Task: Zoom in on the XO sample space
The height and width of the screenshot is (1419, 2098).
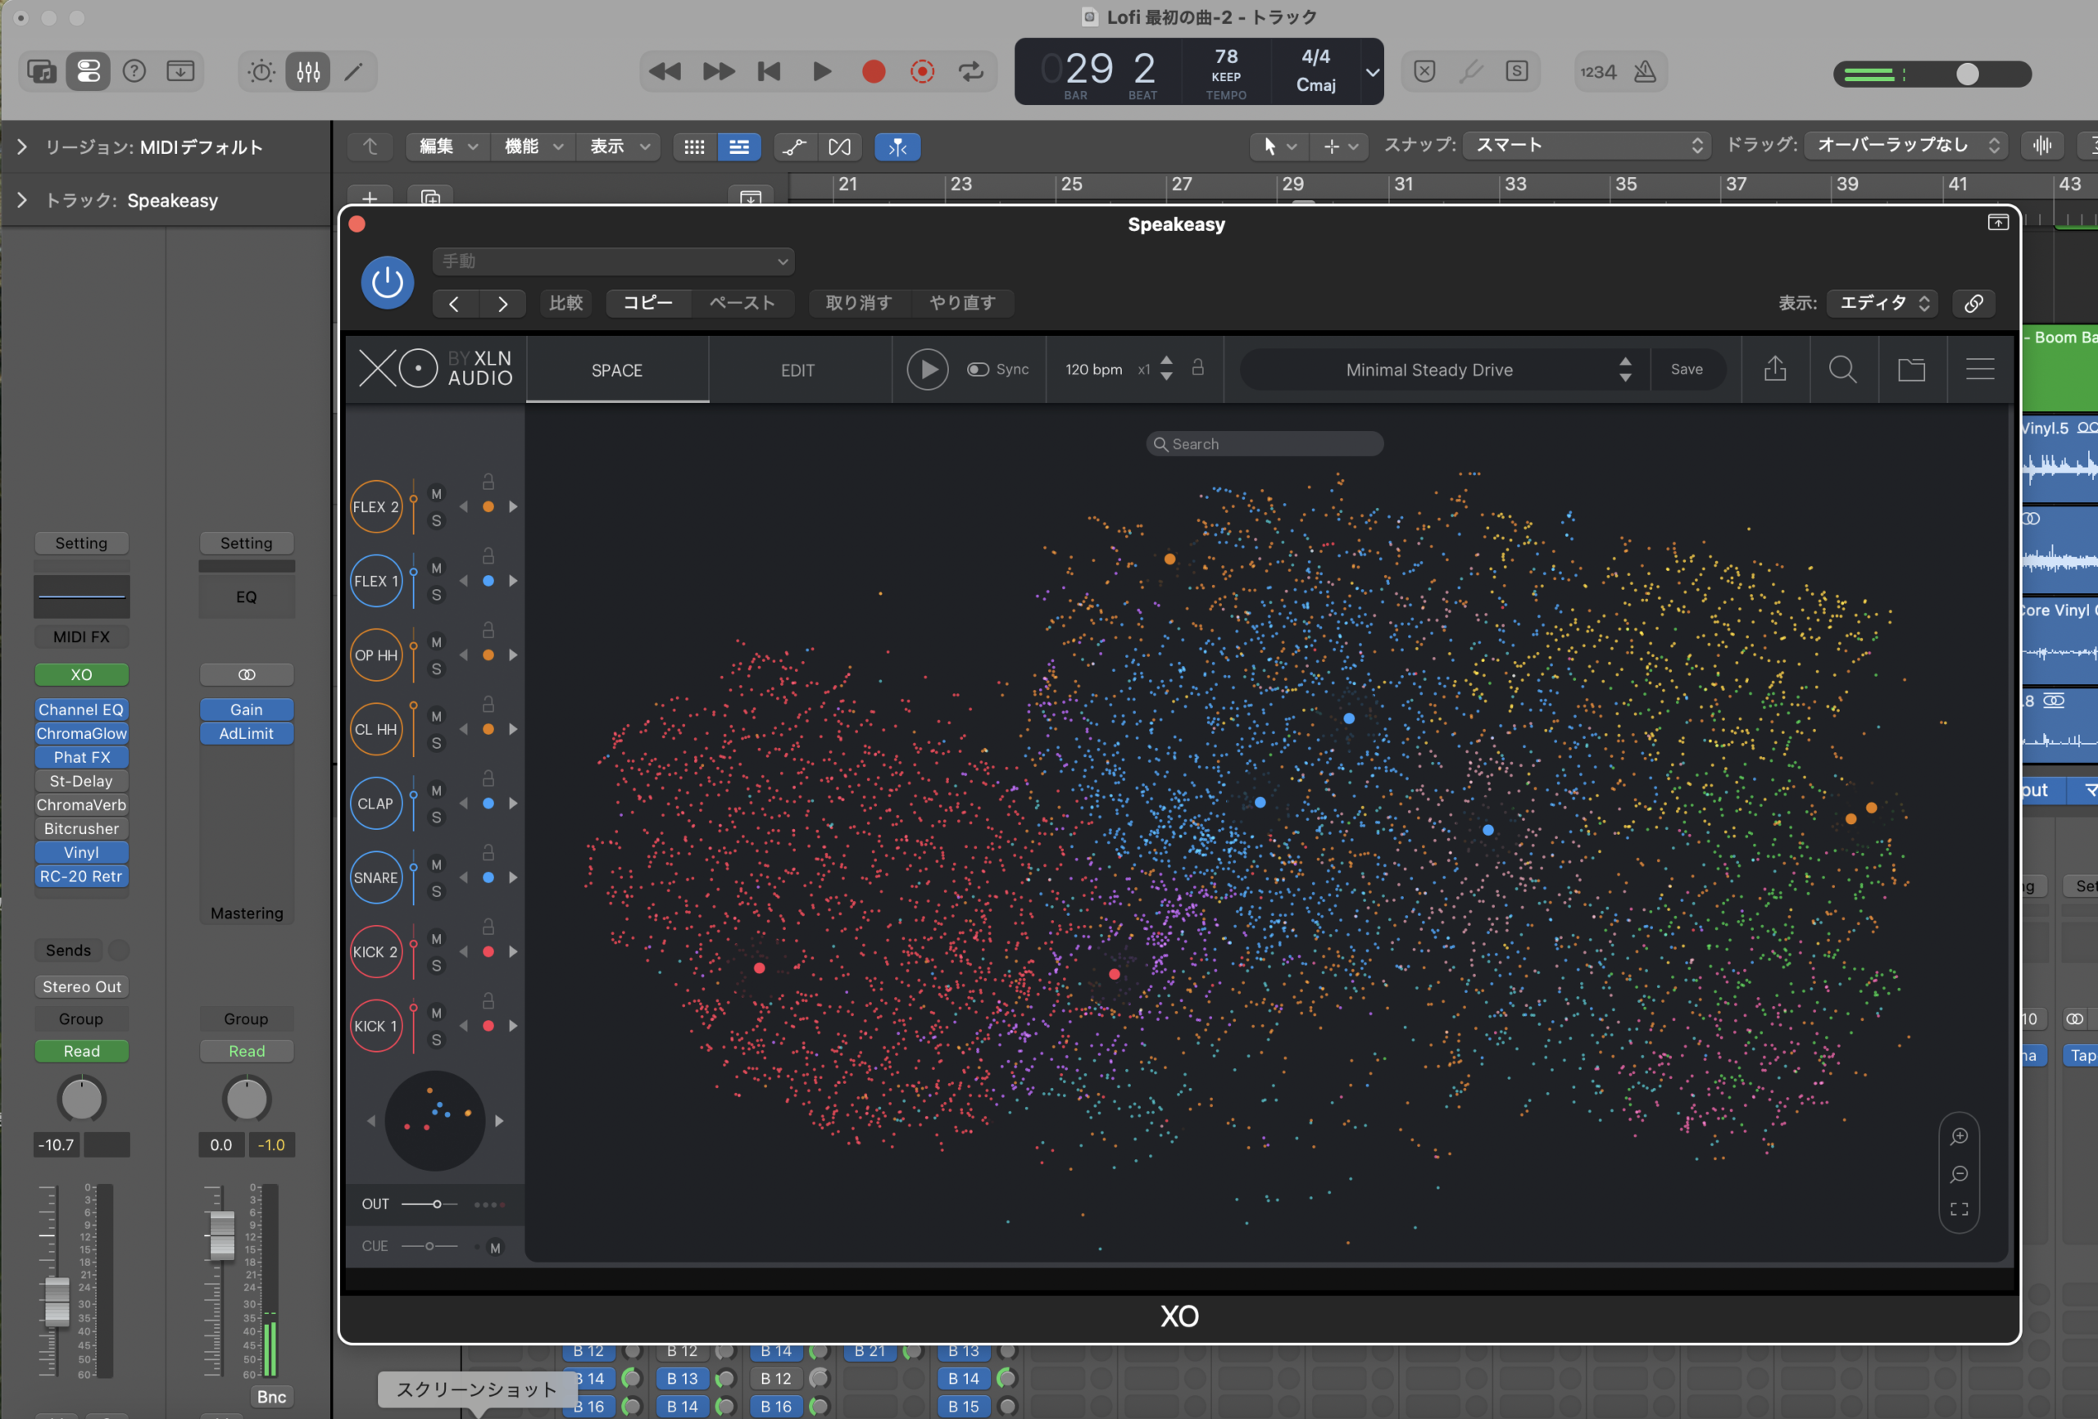Action: point(1959,1136)
